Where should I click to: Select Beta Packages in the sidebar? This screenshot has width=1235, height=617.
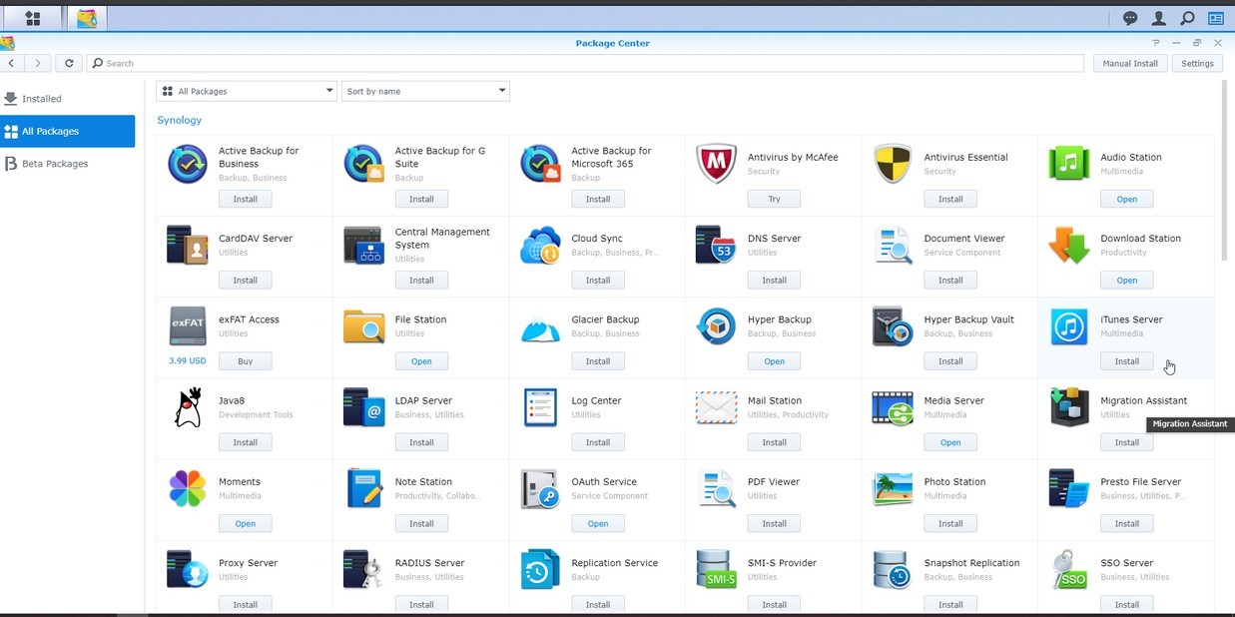click(55, 164)
